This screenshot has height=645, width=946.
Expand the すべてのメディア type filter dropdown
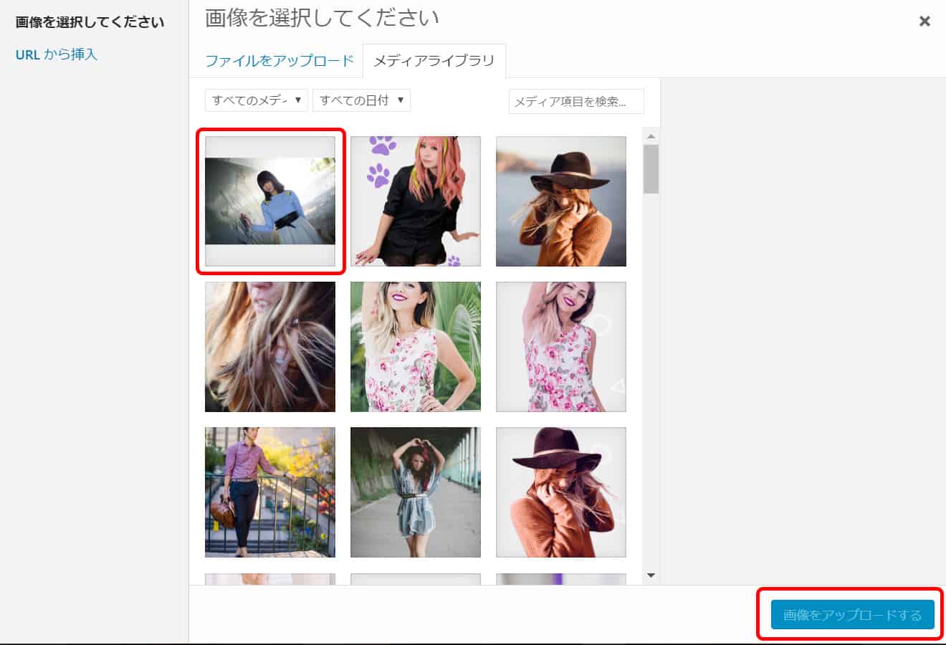coord(257,100)
